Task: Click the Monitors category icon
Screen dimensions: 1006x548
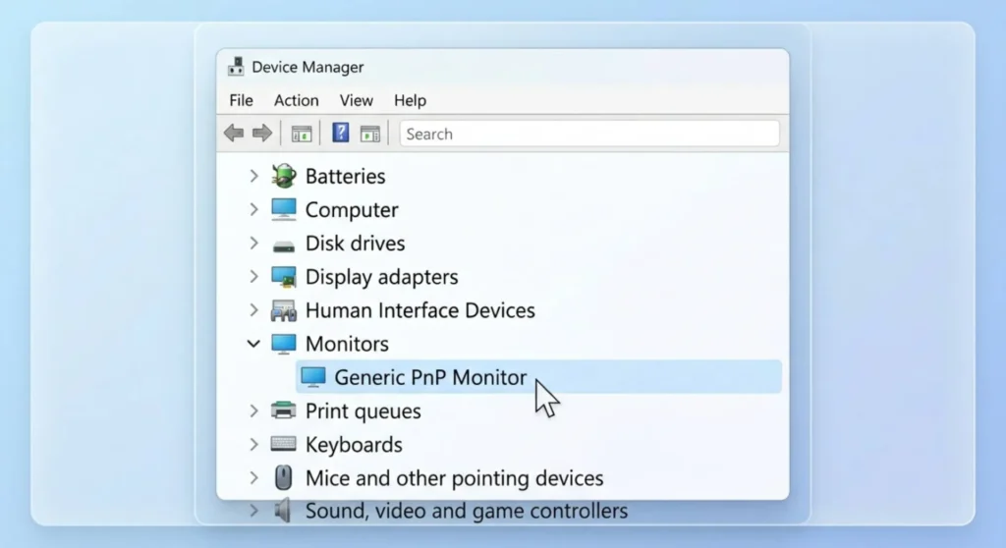Action: coord(284,344)
